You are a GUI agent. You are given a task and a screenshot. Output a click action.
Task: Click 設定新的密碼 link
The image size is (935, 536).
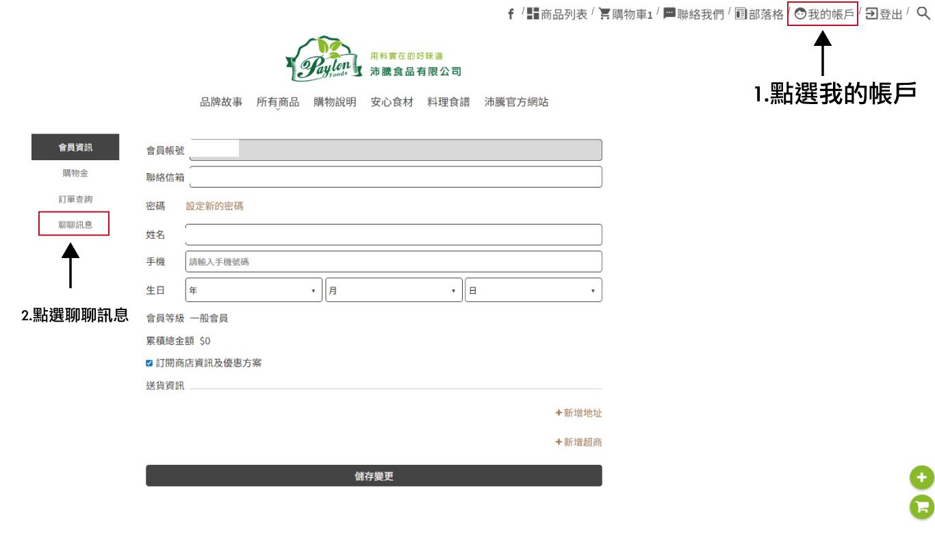click(214, 206)
